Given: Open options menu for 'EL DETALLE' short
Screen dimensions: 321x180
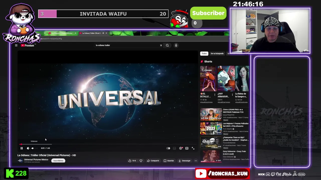Looking at the screenshot, I should (x=215, y=95).
